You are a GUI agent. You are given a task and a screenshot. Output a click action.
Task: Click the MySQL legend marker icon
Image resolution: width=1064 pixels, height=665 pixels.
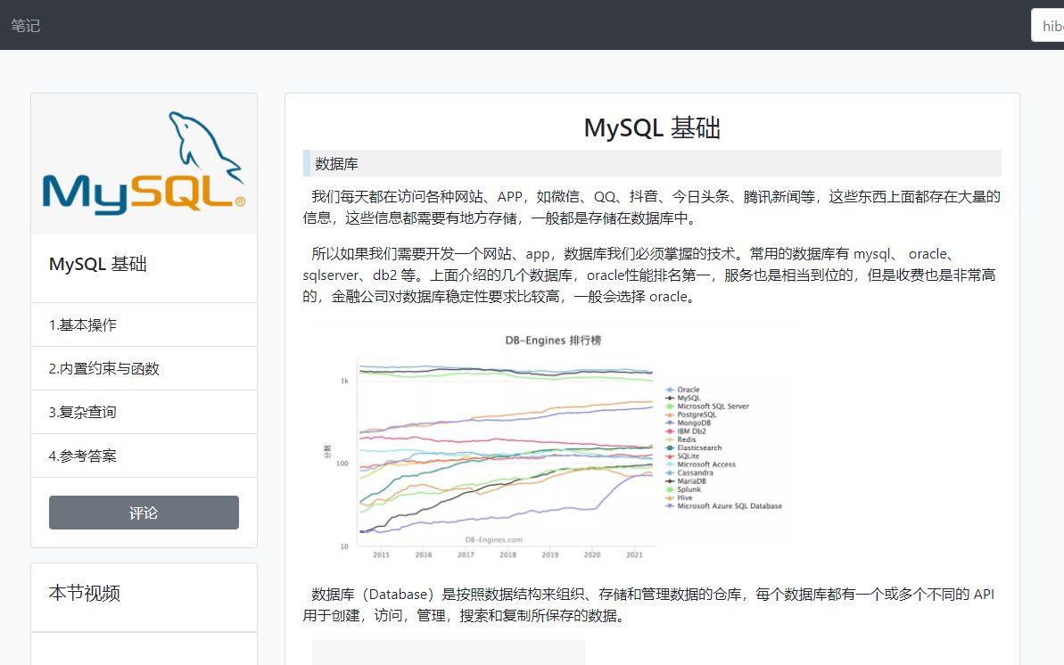click(x=669, y=397)
